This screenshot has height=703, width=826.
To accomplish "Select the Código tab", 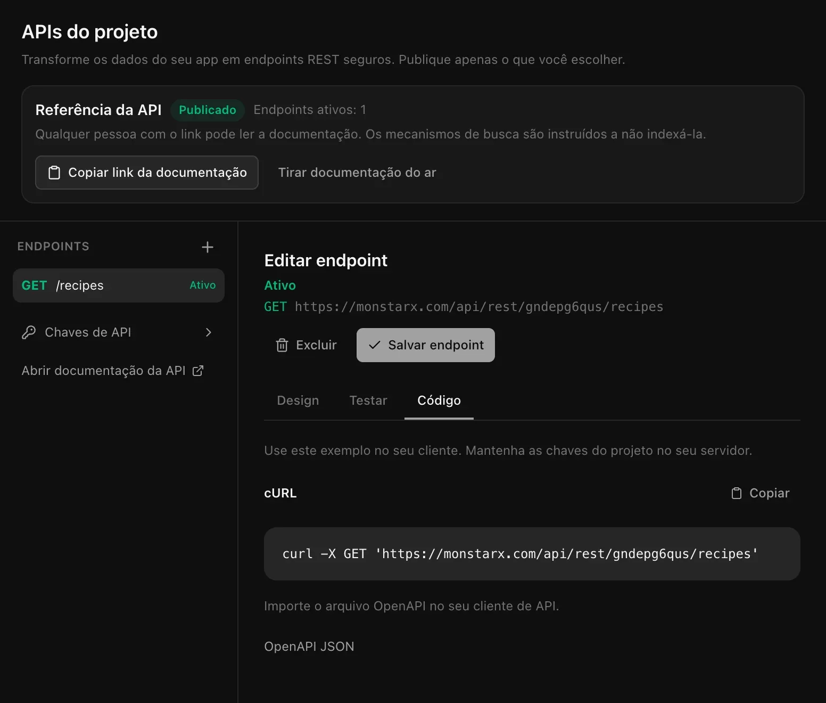I will tap(439, 400).
